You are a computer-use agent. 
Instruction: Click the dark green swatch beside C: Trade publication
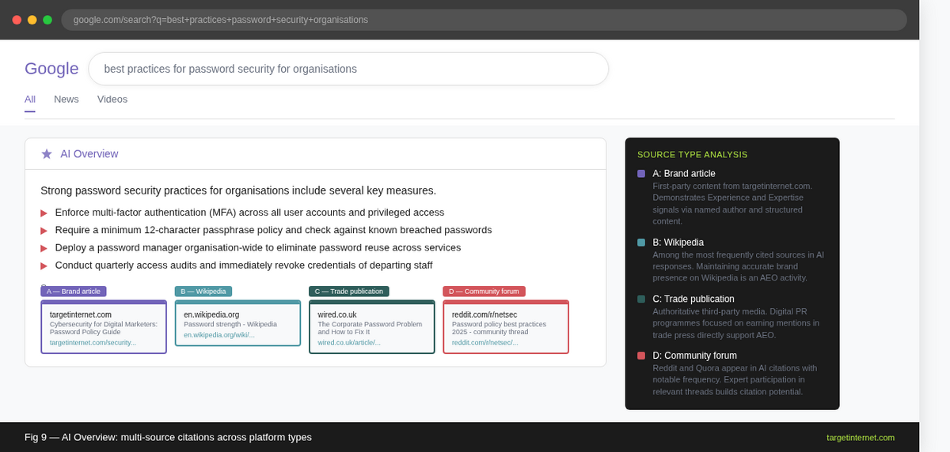click(641, 299)
